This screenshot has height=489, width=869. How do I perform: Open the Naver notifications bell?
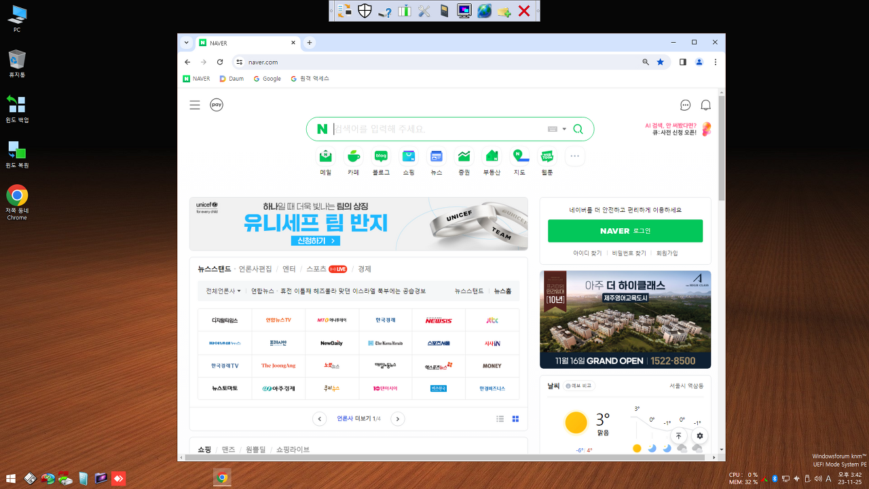pyautogui.click(x=706, y=105)
